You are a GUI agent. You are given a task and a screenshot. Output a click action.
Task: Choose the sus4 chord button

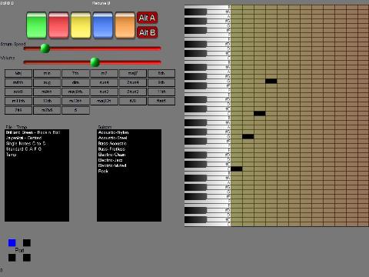[x=104, y=82]
